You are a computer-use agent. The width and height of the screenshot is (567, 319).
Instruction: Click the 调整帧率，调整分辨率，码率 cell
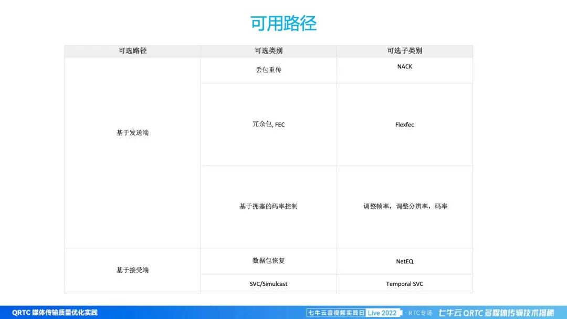[404, 206]
